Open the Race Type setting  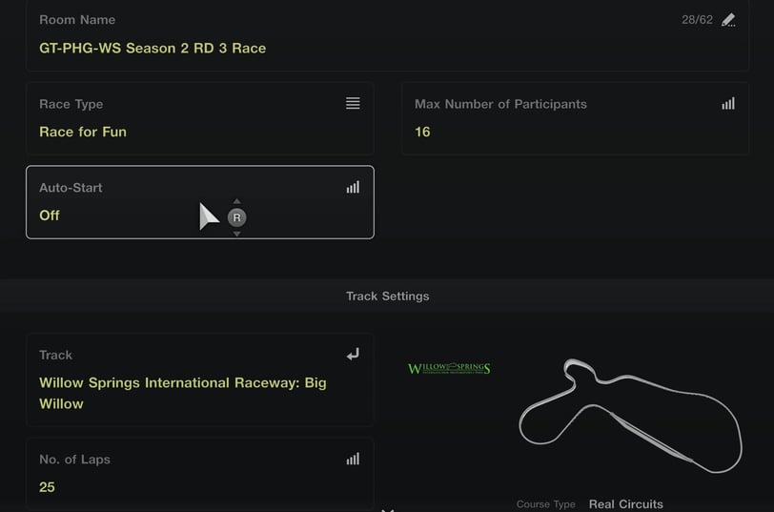[x=200, y=118]
